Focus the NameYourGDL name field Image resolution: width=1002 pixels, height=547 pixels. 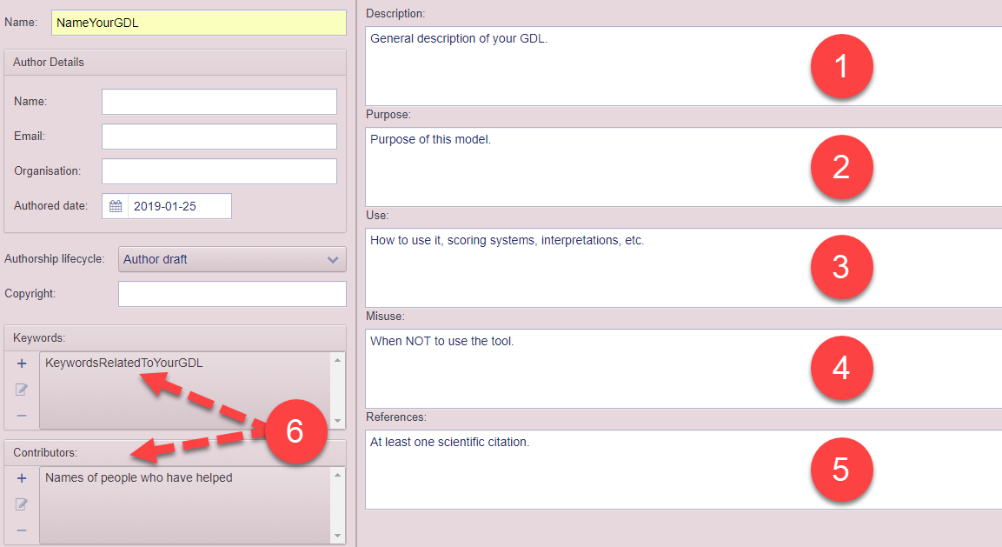(x=199, y=23)
